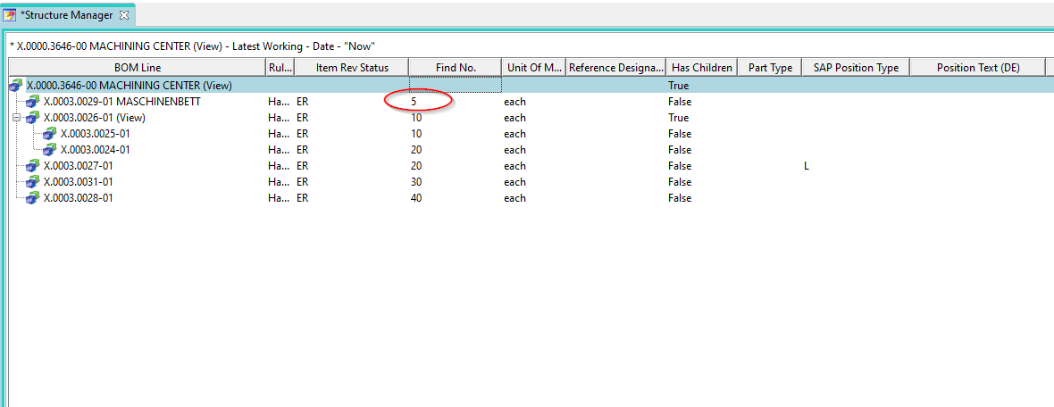Click the Item Rev Status column header
This screenshot has width=1054, height=407.
coord(352,68)
